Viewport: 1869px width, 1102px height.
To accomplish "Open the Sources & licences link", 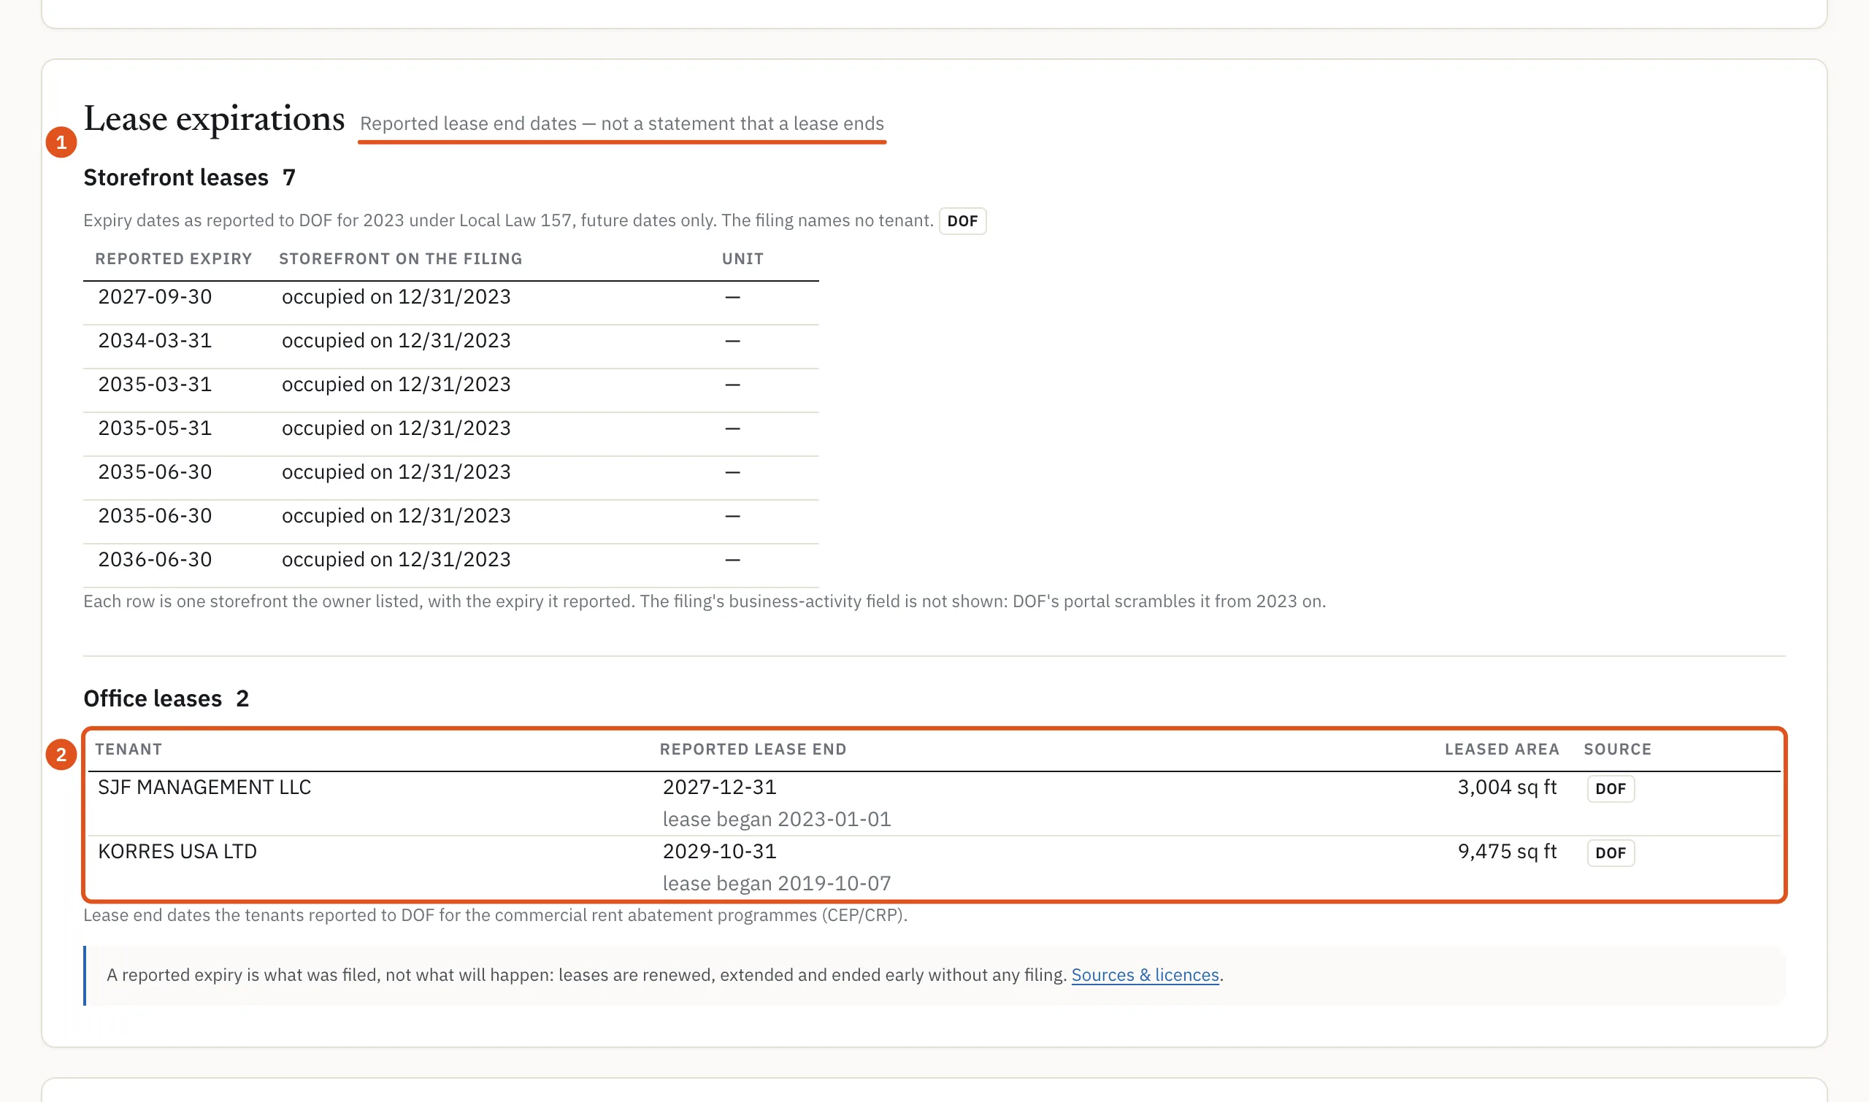I will 1145,974.
